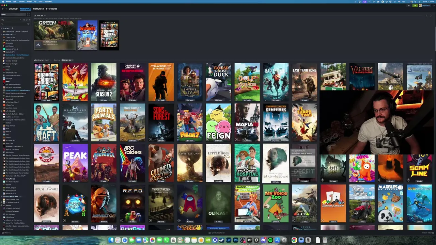Image resolution: width=436 pixels, height=245 pixels.
Task: Open Spotify from the Dock
Action: [270, 240]
